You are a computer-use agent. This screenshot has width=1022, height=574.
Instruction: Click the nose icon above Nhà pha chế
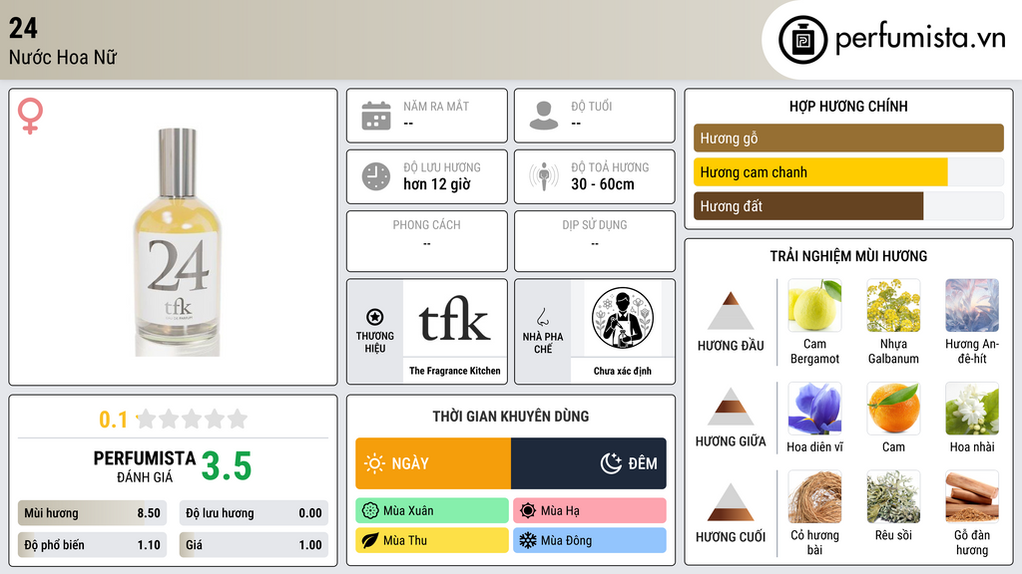[x=542, y=317]
